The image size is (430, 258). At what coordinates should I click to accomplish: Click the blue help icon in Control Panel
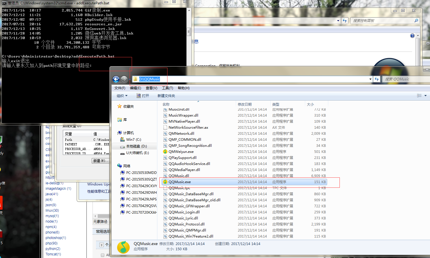[412, 36]
